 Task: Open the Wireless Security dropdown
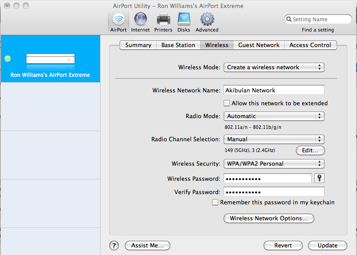pos(274,164)
